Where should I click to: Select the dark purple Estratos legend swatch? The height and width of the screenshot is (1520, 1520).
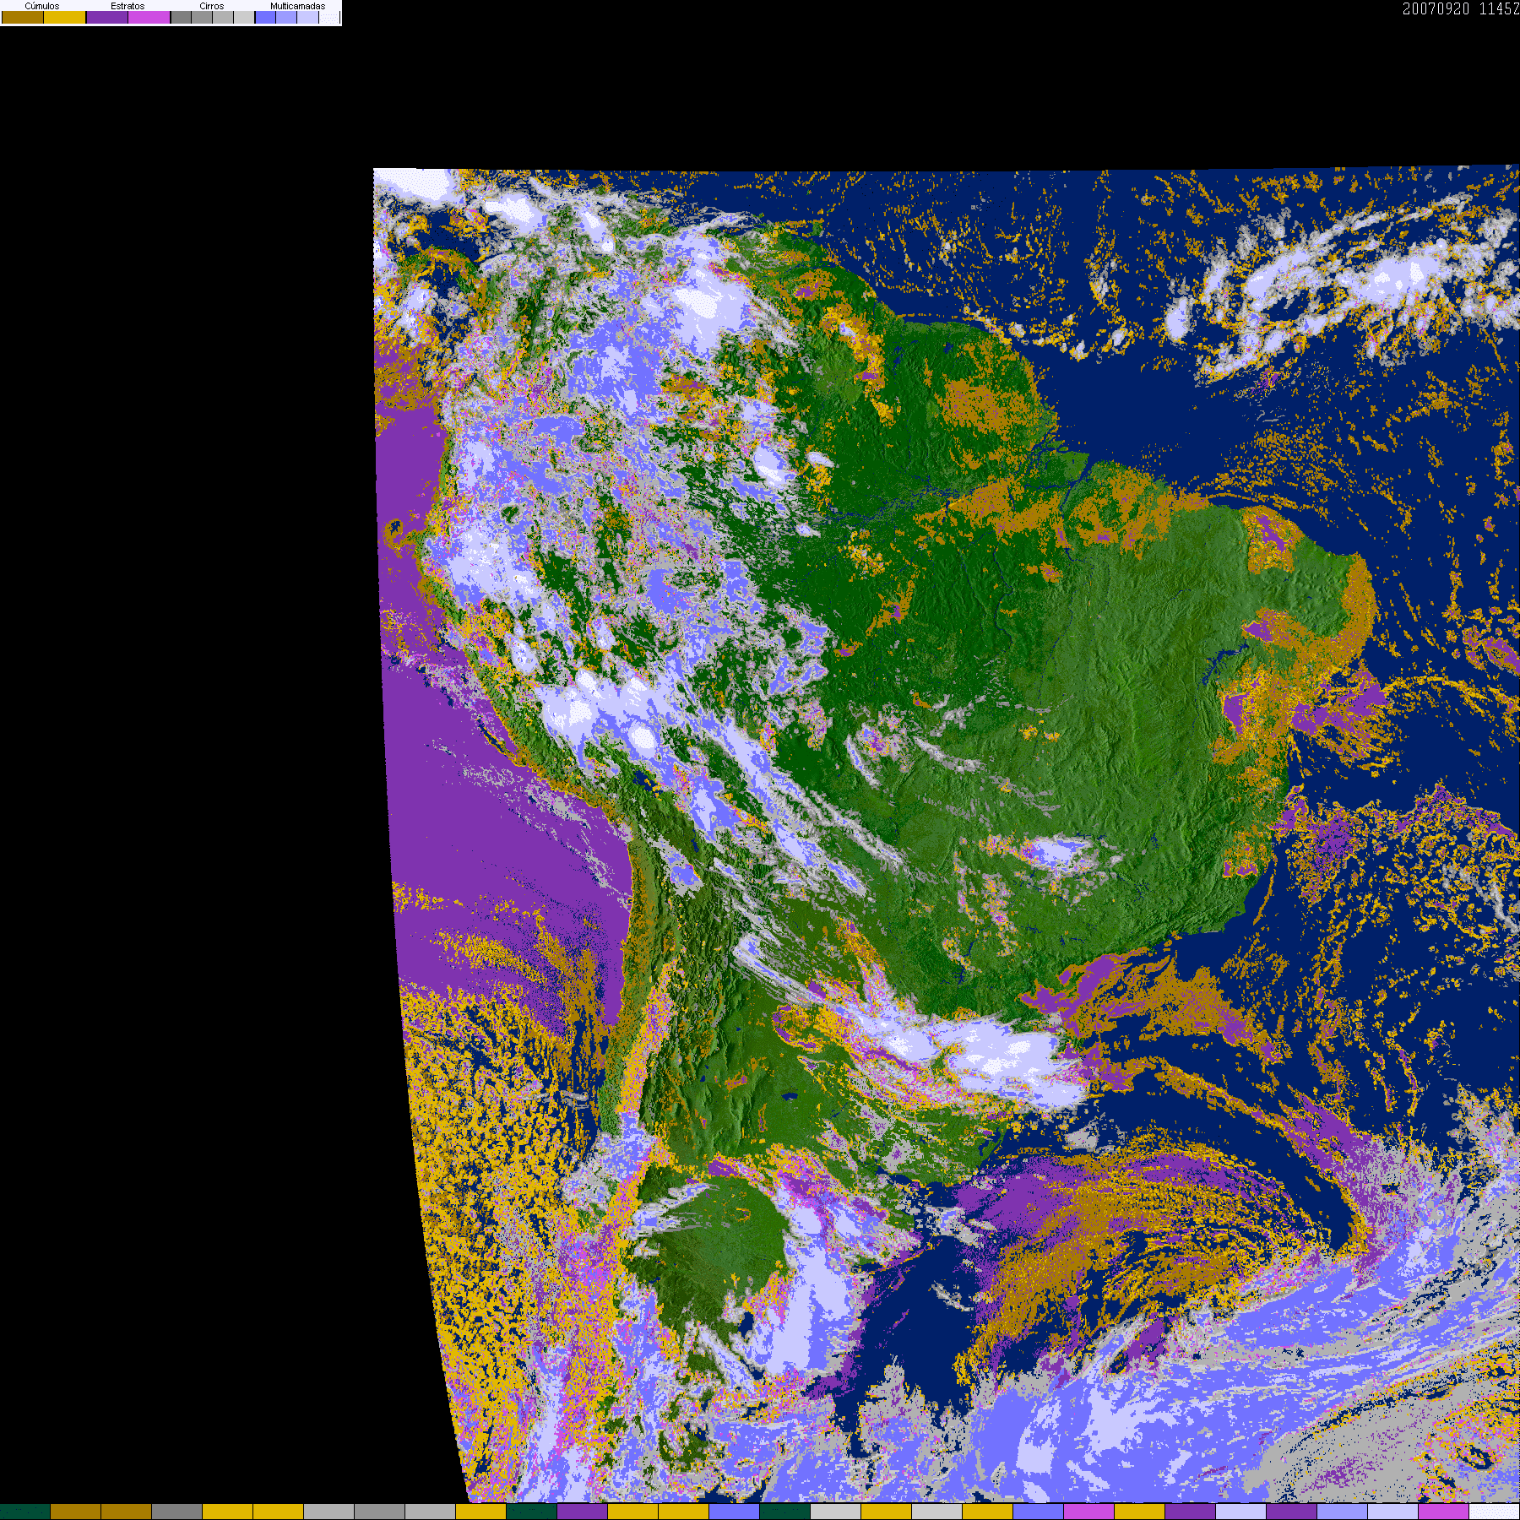click(107, 17)
